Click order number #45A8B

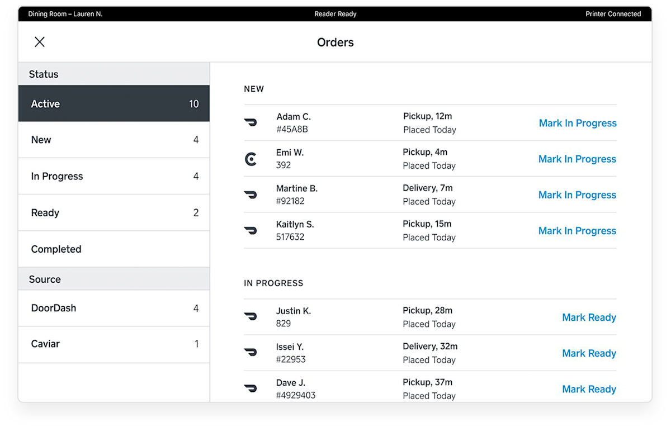[292, 129]
